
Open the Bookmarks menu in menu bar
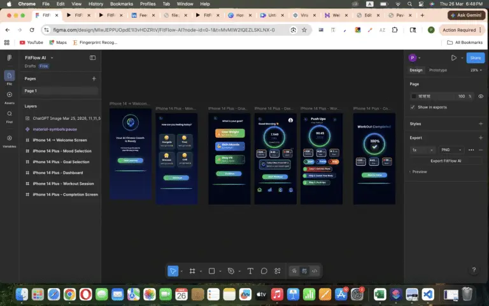click(x=122, y=4)
